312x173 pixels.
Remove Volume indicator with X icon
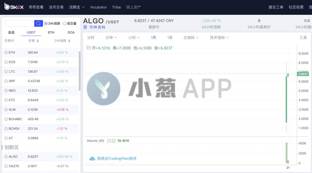pyautogui.click(x=113, y=141)
